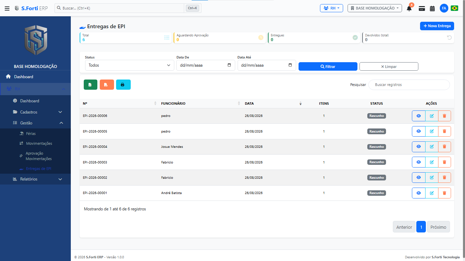Open the BASE HOMOLOGAÇÃO company dropdown
This screenshot has height=261, width=465.
pyautogui.click(x=374, y=8)
